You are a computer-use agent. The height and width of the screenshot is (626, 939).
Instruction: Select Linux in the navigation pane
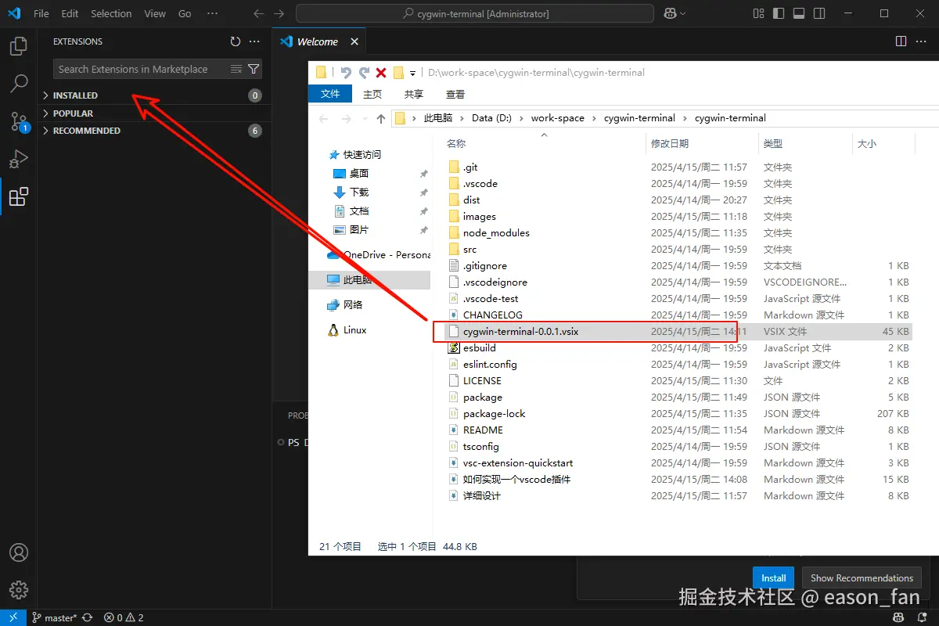tap(354, 330)
